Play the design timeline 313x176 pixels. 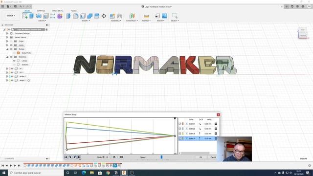(11, 165)
